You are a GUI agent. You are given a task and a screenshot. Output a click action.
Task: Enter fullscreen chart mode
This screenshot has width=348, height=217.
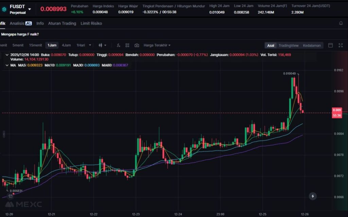(341, 46)
